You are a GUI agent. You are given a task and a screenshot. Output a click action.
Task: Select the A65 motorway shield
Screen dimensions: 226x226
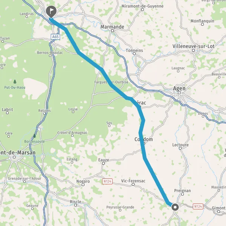tap(55, 37)
